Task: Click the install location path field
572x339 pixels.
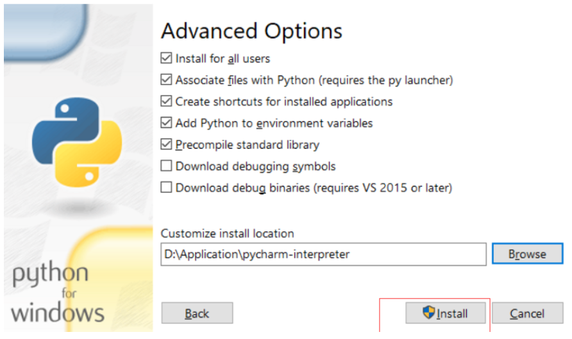Action: pyautogui.click(x=323, y=254)
